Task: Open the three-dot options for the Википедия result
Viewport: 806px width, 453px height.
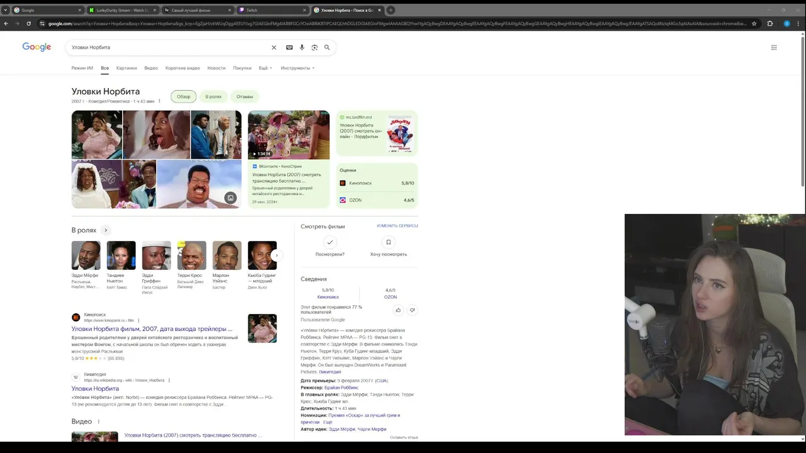Action: click(x=169, y=380)
